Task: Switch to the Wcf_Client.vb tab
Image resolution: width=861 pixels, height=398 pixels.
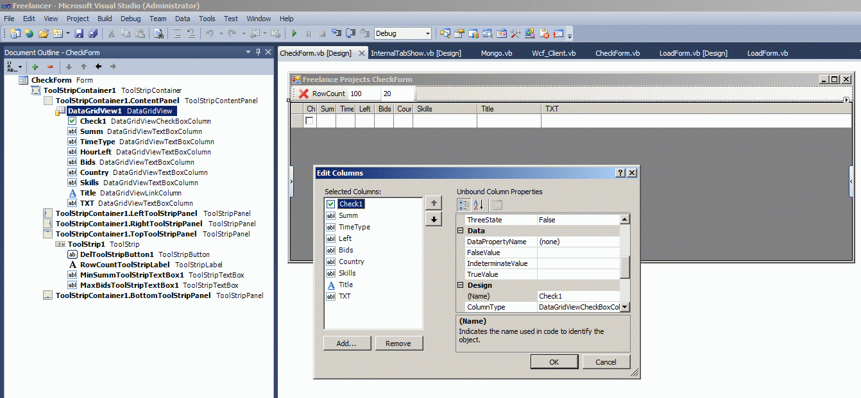Action: (x=554, y=53)
